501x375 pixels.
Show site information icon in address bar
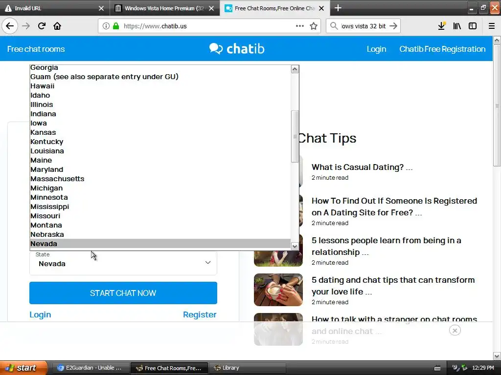(106, 26)
